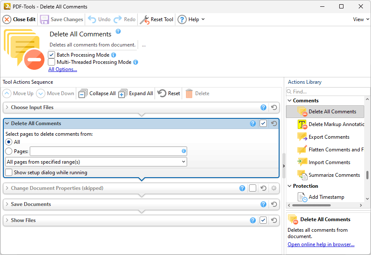Select Summarize Comments action
Screen dimensions: 371x255
point(329,175)
